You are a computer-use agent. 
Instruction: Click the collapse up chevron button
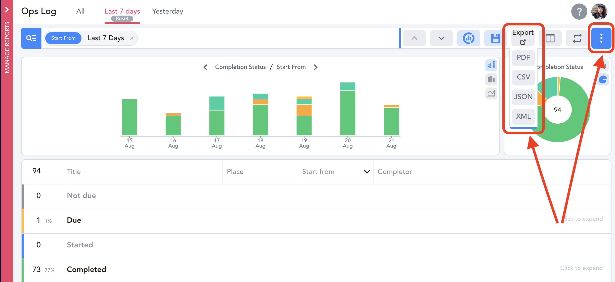(414, 38)
